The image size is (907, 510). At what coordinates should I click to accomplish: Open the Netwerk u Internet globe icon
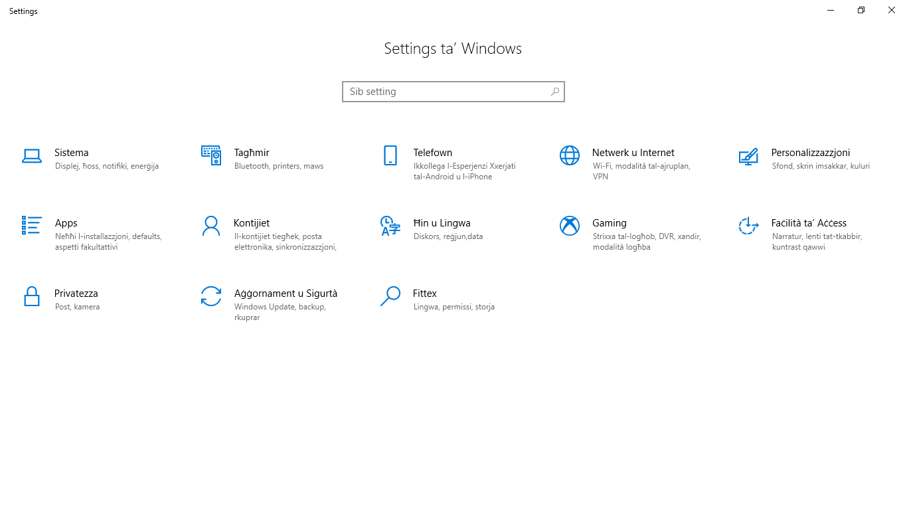570,155
